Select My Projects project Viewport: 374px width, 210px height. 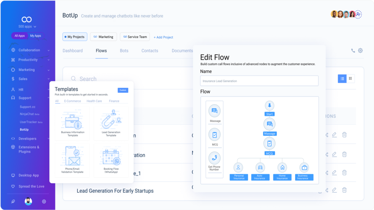(75, 37)
